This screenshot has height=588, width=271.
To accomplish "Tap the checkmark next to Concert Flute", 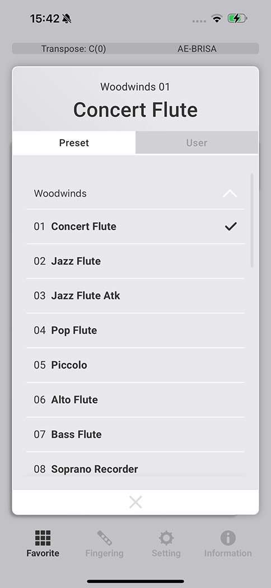I will (x=231, y=226).
